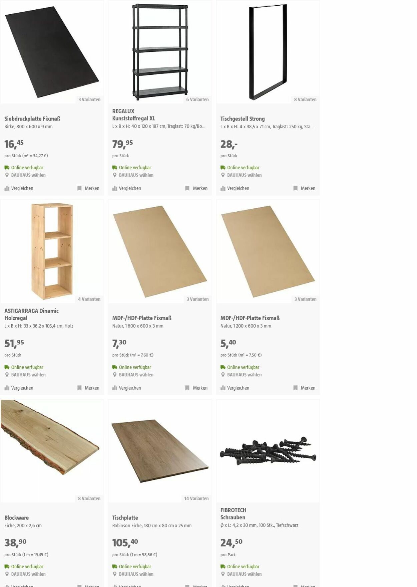The image size is (417, 587).
Task: Toggle Merken for REGALUX Kunststoffregal XL
Action: (196, 188)
